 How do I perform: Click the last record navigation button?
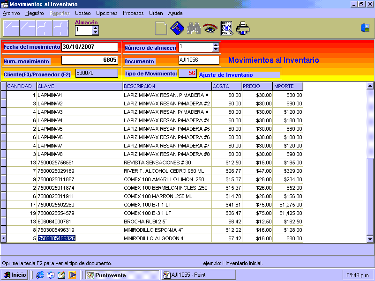pyautogui.click(x=60, y=29)
